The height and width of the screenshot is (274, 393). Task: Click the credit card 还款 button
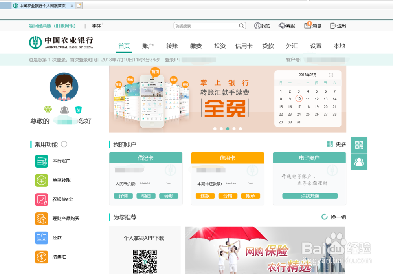tap(205, 196)
